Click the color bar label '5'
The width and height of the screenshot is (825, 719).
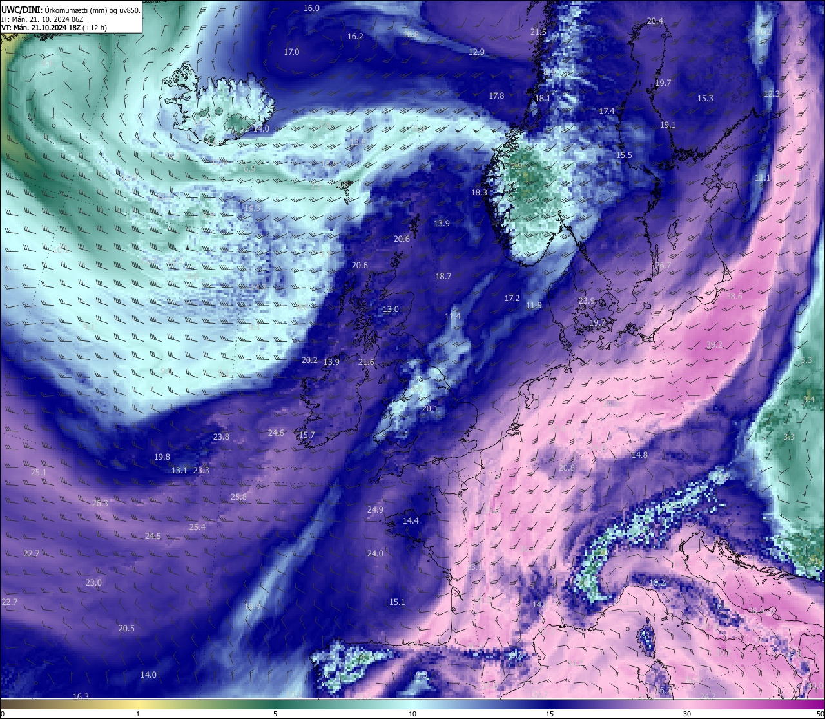275,714
